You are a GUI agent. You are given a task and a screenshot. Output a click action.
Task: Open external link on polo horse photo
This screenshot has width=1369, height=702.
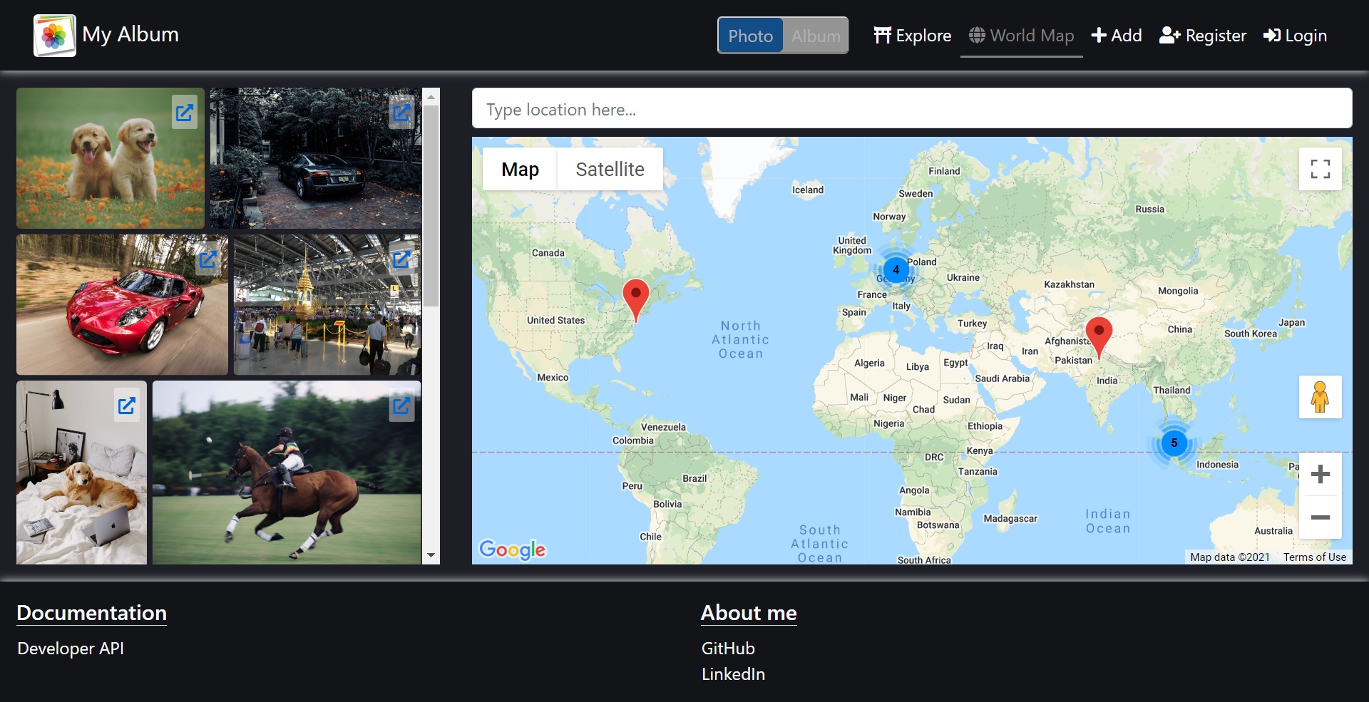[401, 406]
